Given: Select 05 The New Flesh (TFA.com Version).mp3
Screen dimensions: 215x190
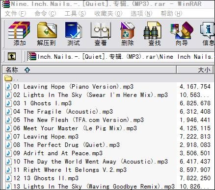Looking at the screenshot, I should [79, 120].
